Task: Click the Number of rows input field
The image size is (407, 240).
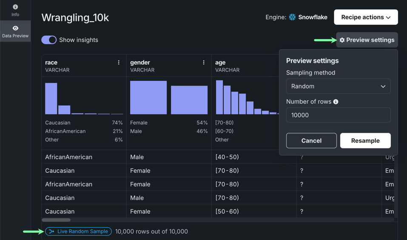Action: tap(338, 115)
